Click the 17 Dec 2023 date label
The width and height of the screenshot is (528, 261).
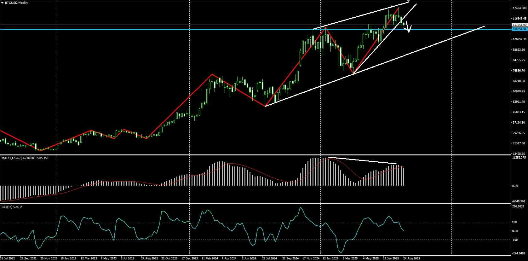click(190, 258)
